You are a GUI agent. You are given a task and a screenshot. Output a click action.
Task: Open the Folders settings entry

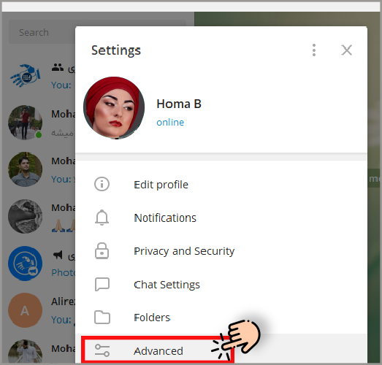[x=221, y=318]
